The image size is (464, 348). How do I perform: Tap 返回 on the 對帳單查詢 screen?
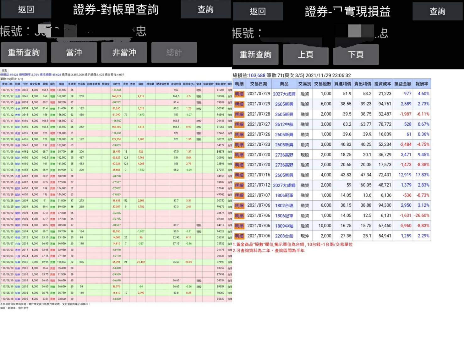click(26, 9)
